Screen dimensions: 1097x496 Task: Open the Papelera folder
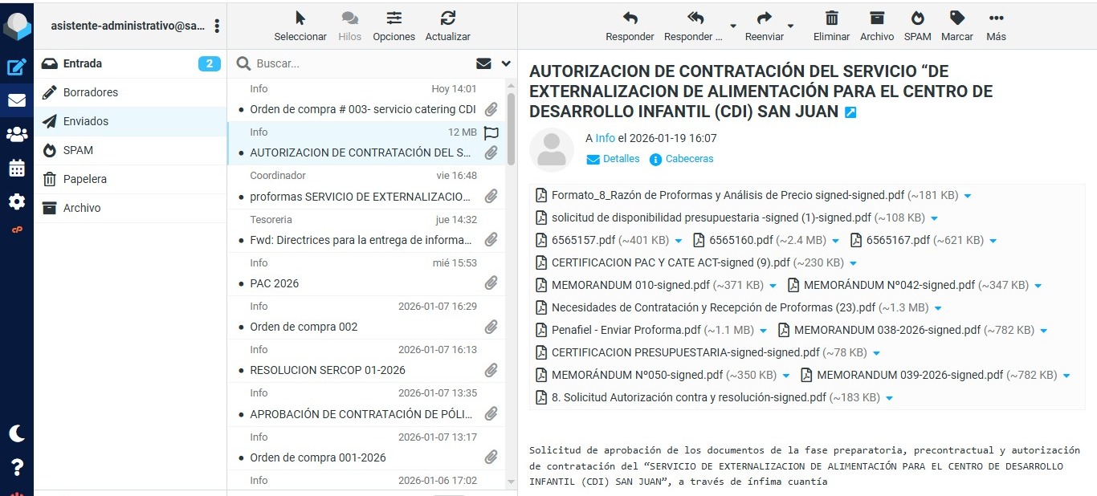pos(85,179)
